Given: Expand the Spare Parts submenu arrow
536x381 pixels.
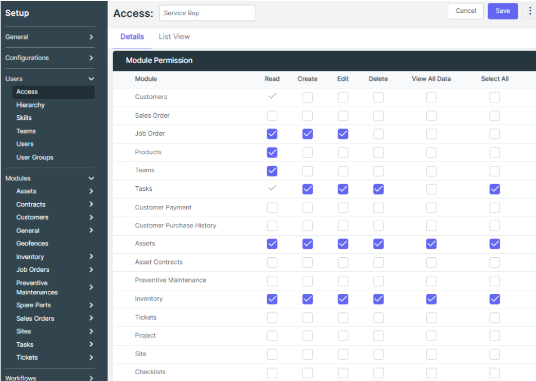Looking at the screenshot, I should click(91, 305).
